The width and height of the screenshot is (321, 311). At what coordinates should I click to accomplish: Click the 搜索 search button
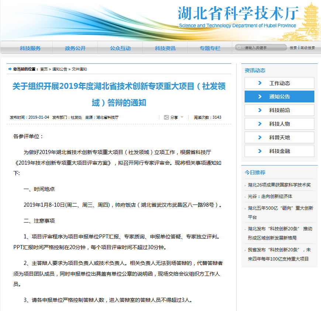[293, 48]
